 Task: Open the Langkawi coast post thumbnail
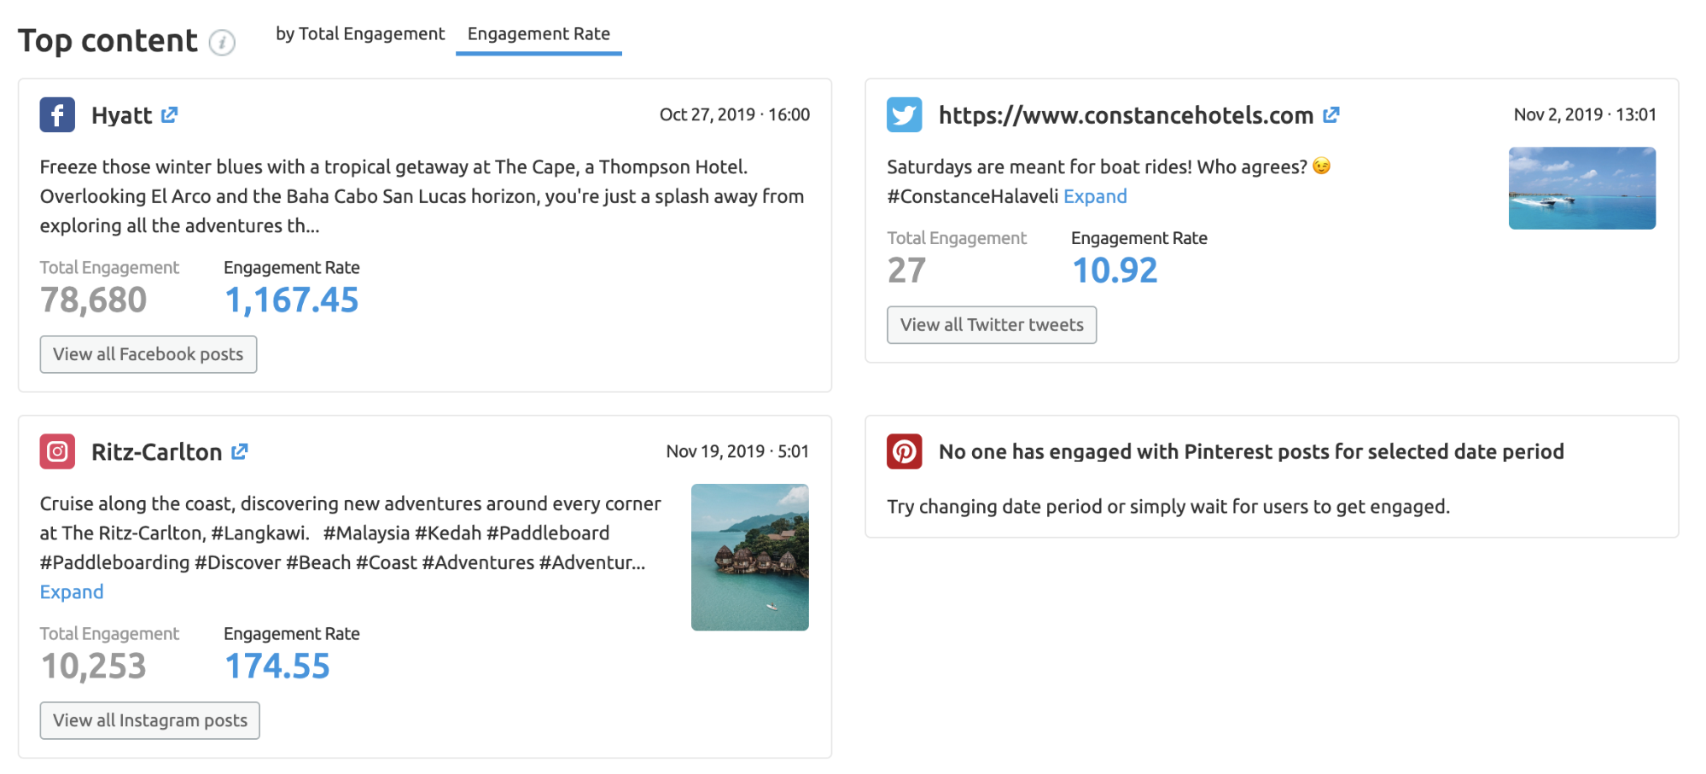click(x=750, y=557)
